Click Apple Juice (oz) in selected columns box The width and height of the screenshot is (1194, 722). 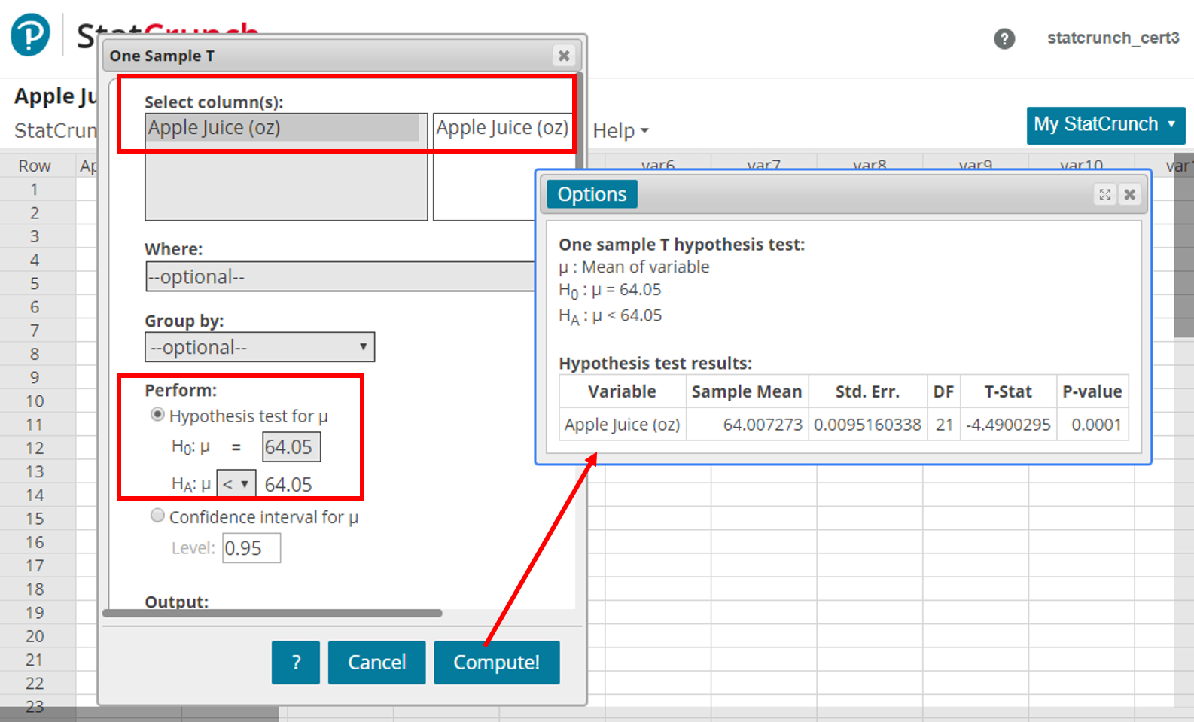(502, 127)
